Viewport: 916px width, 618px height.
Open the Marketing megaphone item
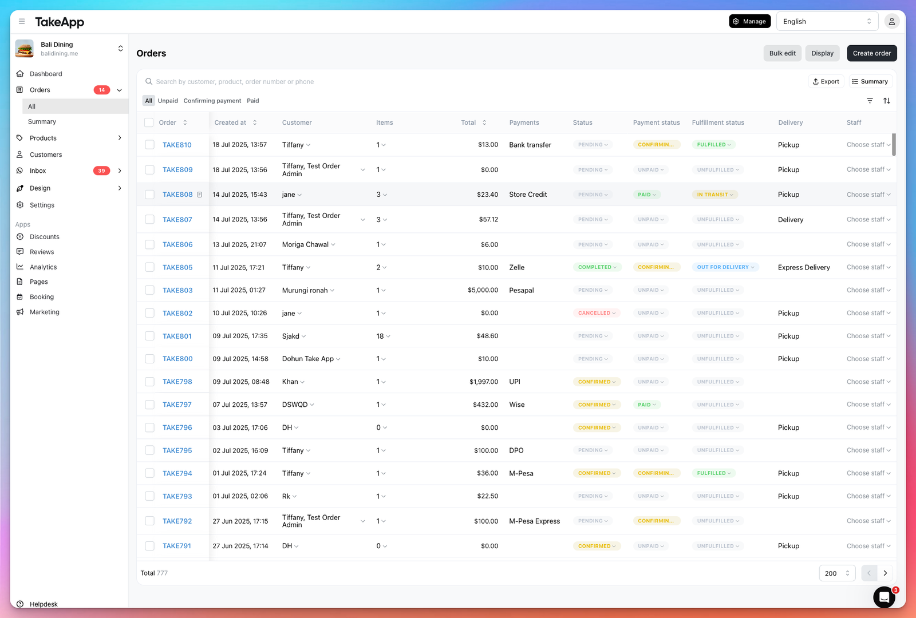tap(44, 312)
